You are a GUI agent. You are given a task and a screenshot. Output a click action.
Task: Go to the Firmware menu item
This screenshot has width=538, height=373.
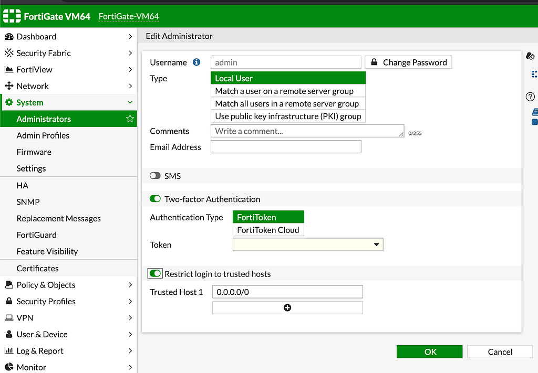34,152
